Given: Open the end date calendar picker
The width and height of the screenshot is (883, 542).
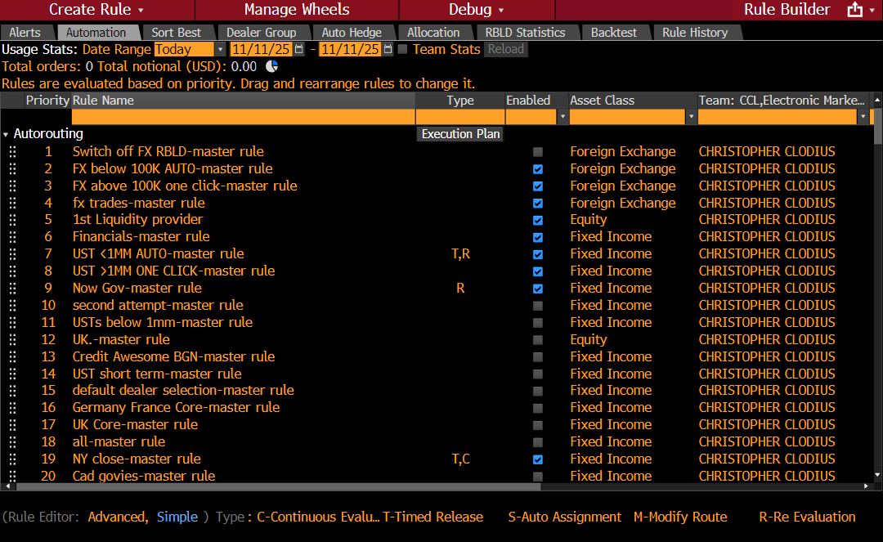Looking at the screenshot, I should click(x=388, y=49).
